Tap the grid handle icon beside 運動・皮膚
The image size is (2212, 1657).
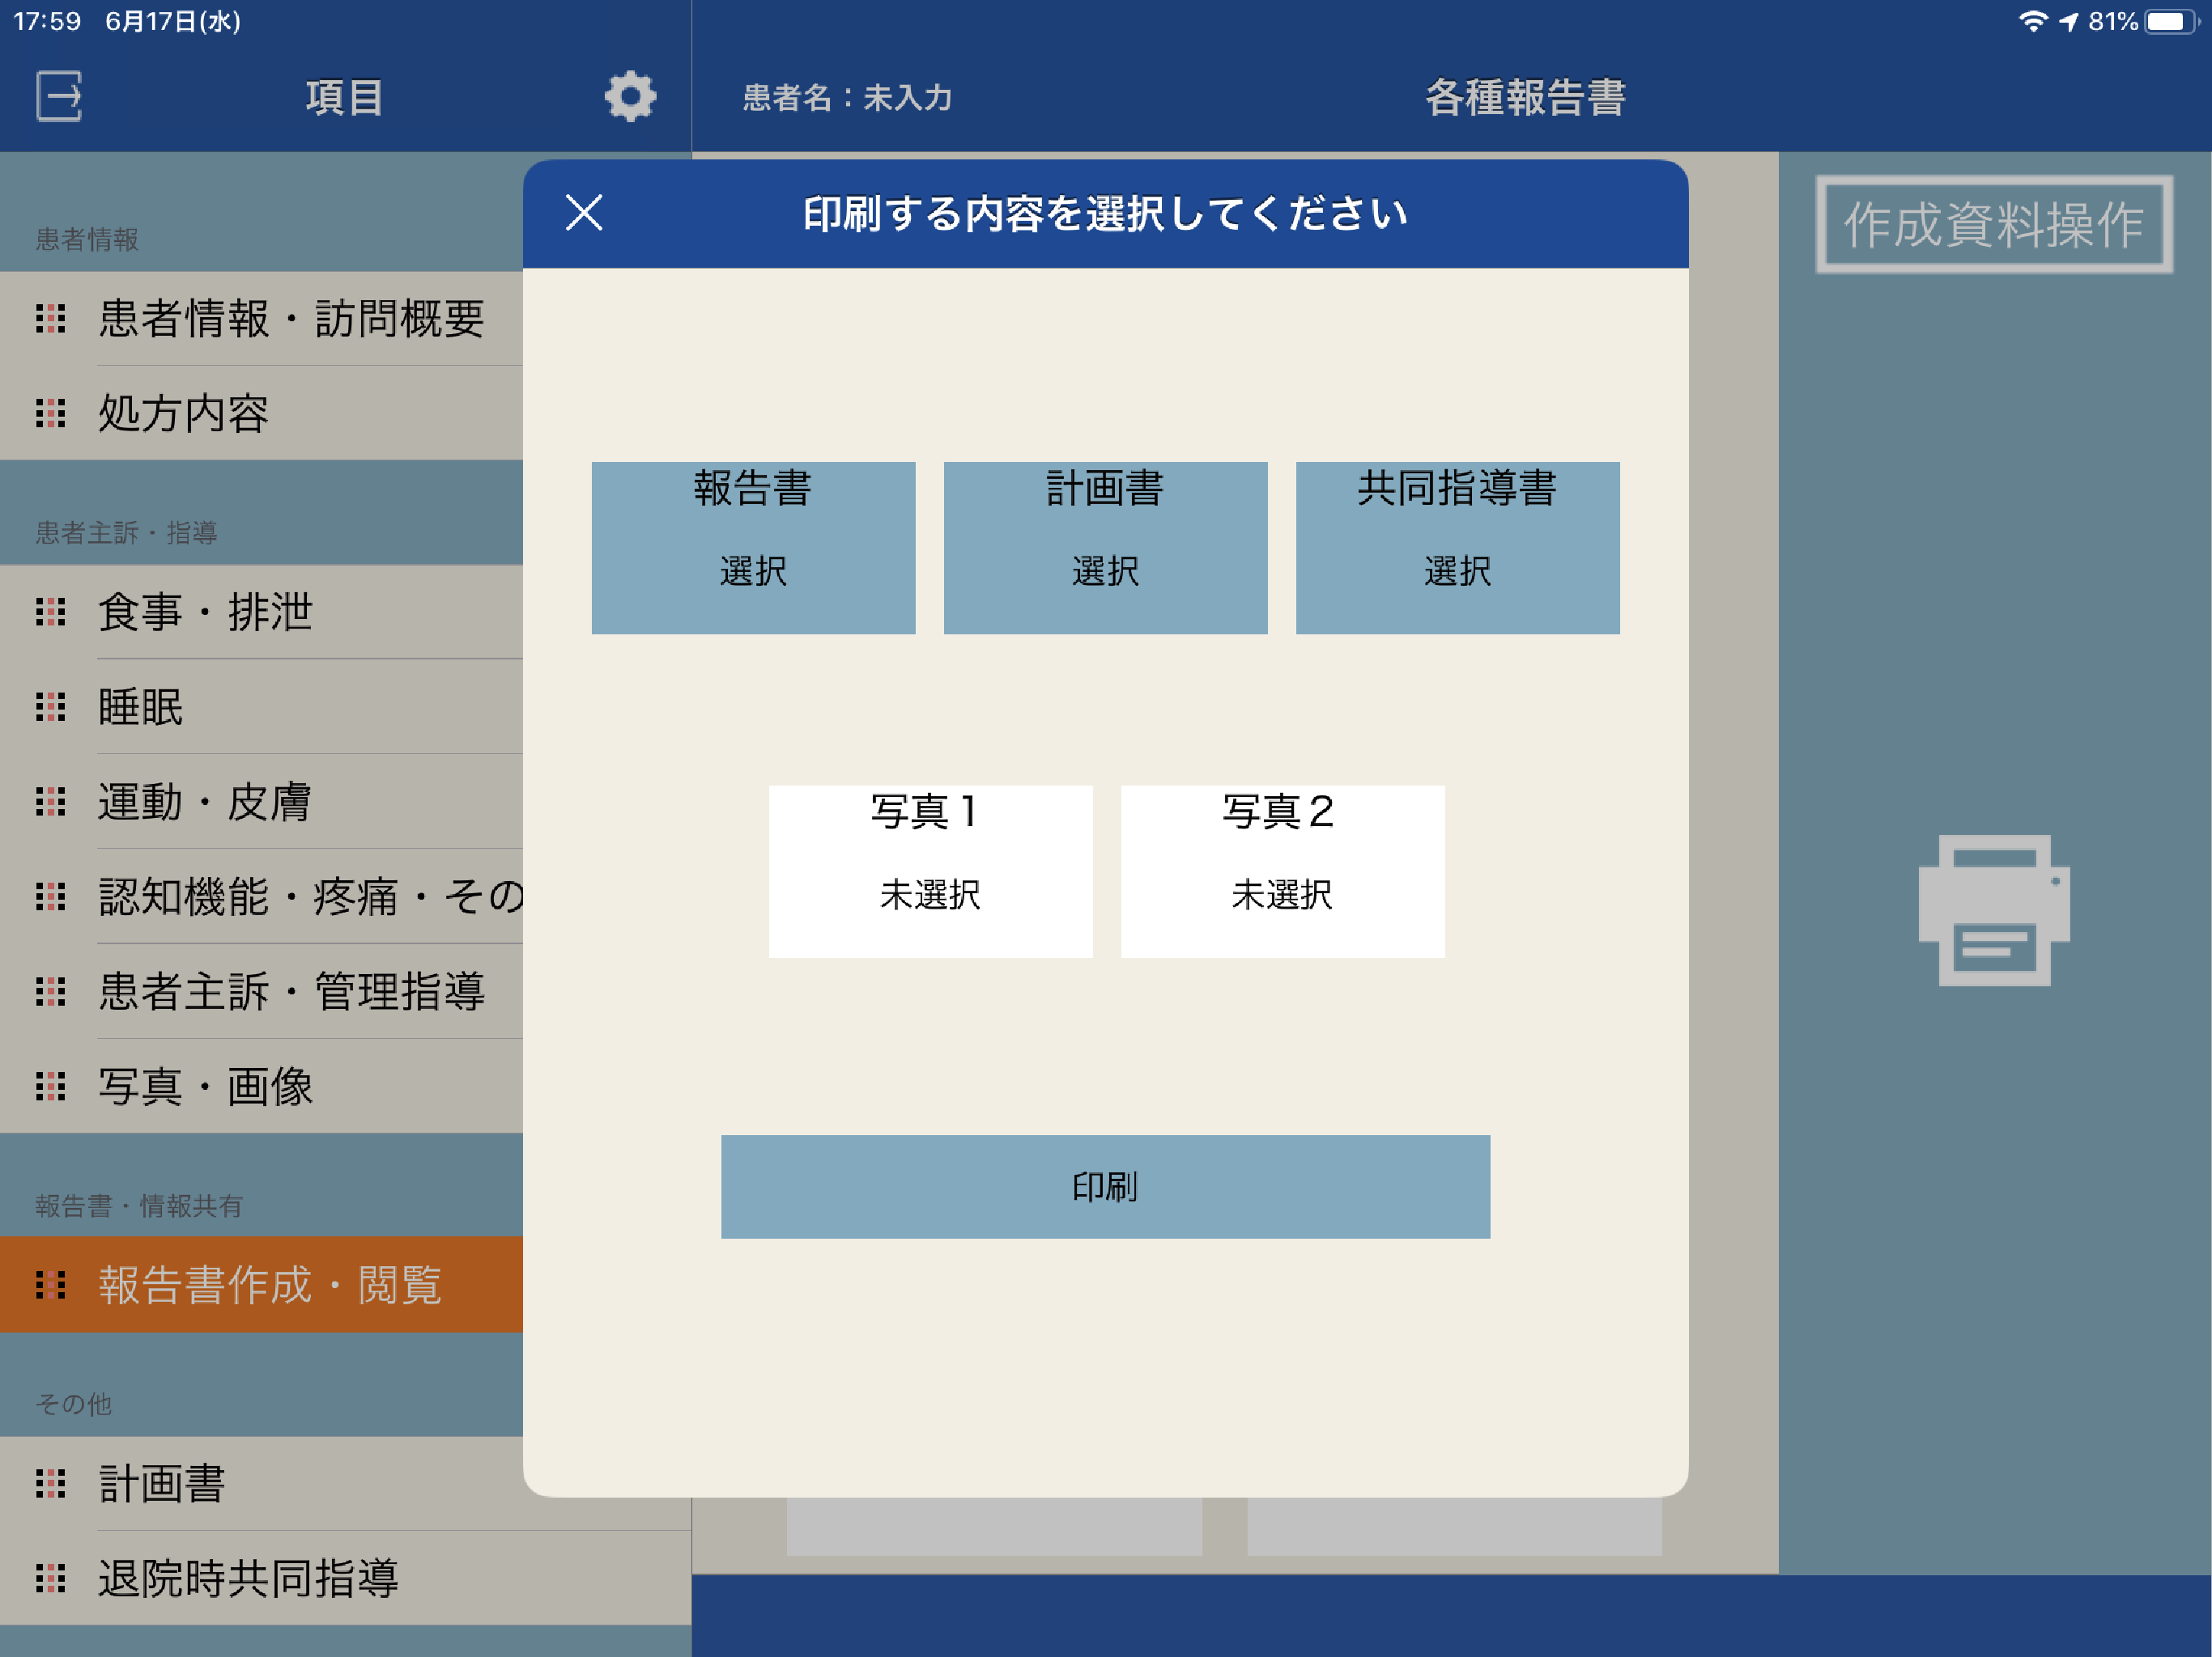pos(51,802)
